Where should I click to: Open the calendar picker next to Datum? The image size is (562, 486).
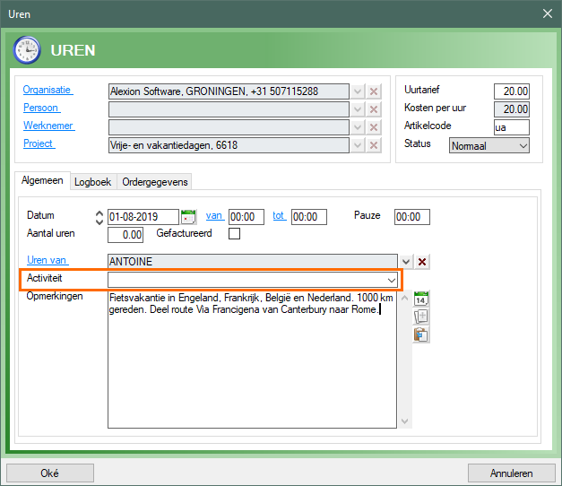point(188,217)
